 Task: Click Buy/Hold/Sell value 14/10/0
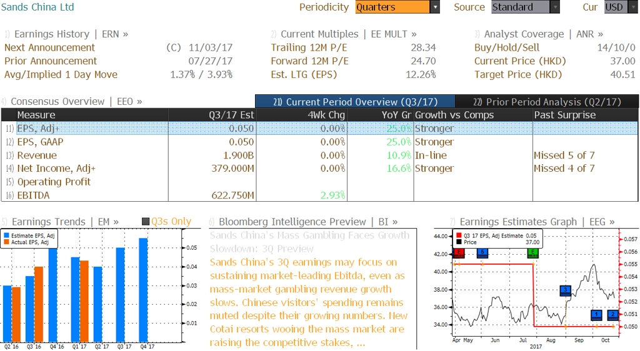coord(616,47)
